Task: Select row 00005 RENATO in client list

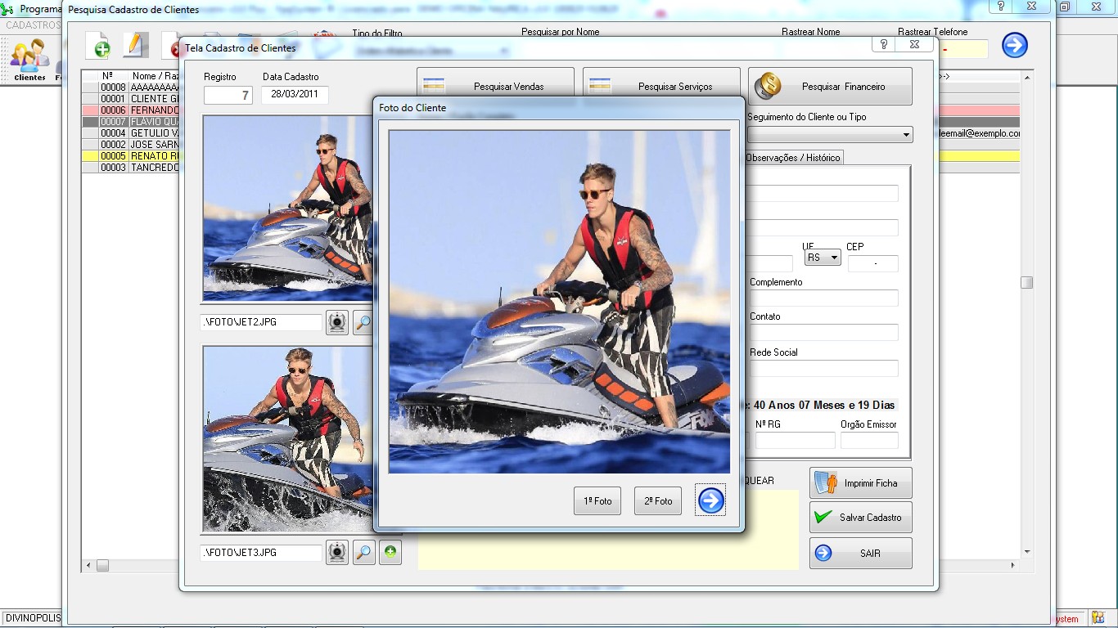Action: coord(131,156)
